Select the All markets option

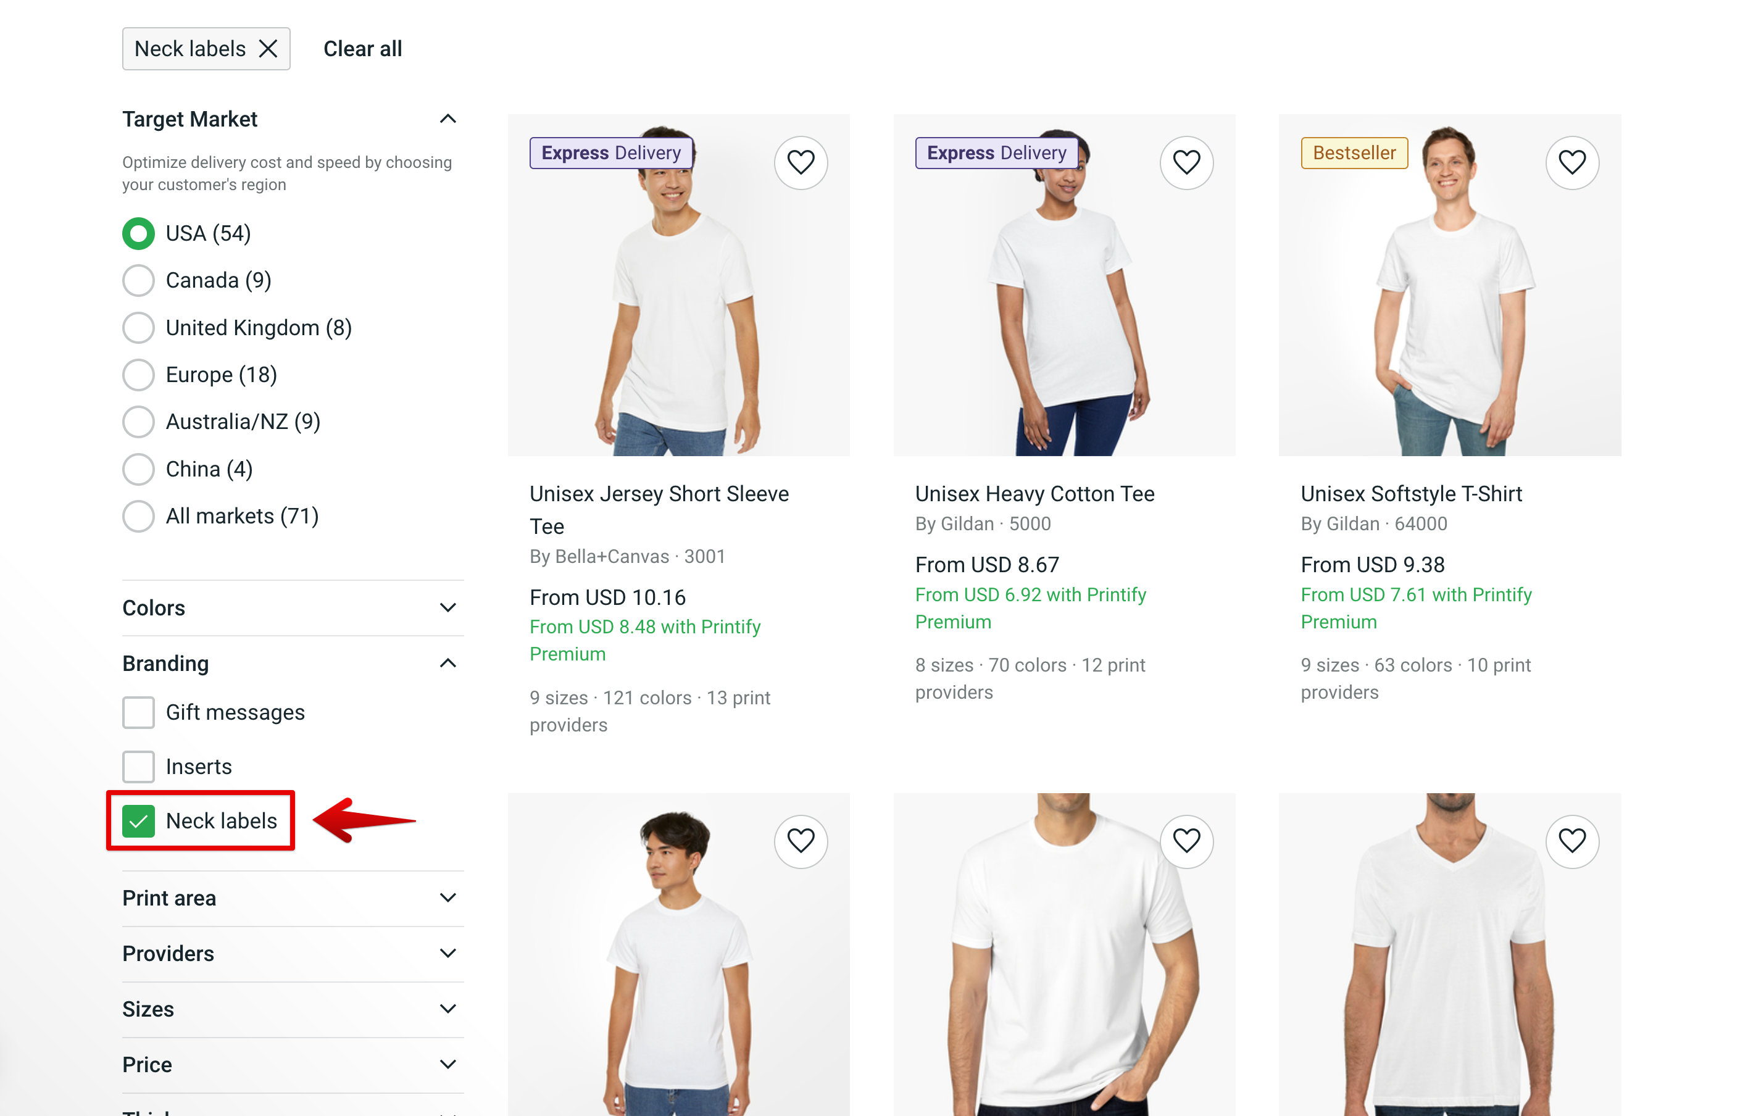point(138,516)
